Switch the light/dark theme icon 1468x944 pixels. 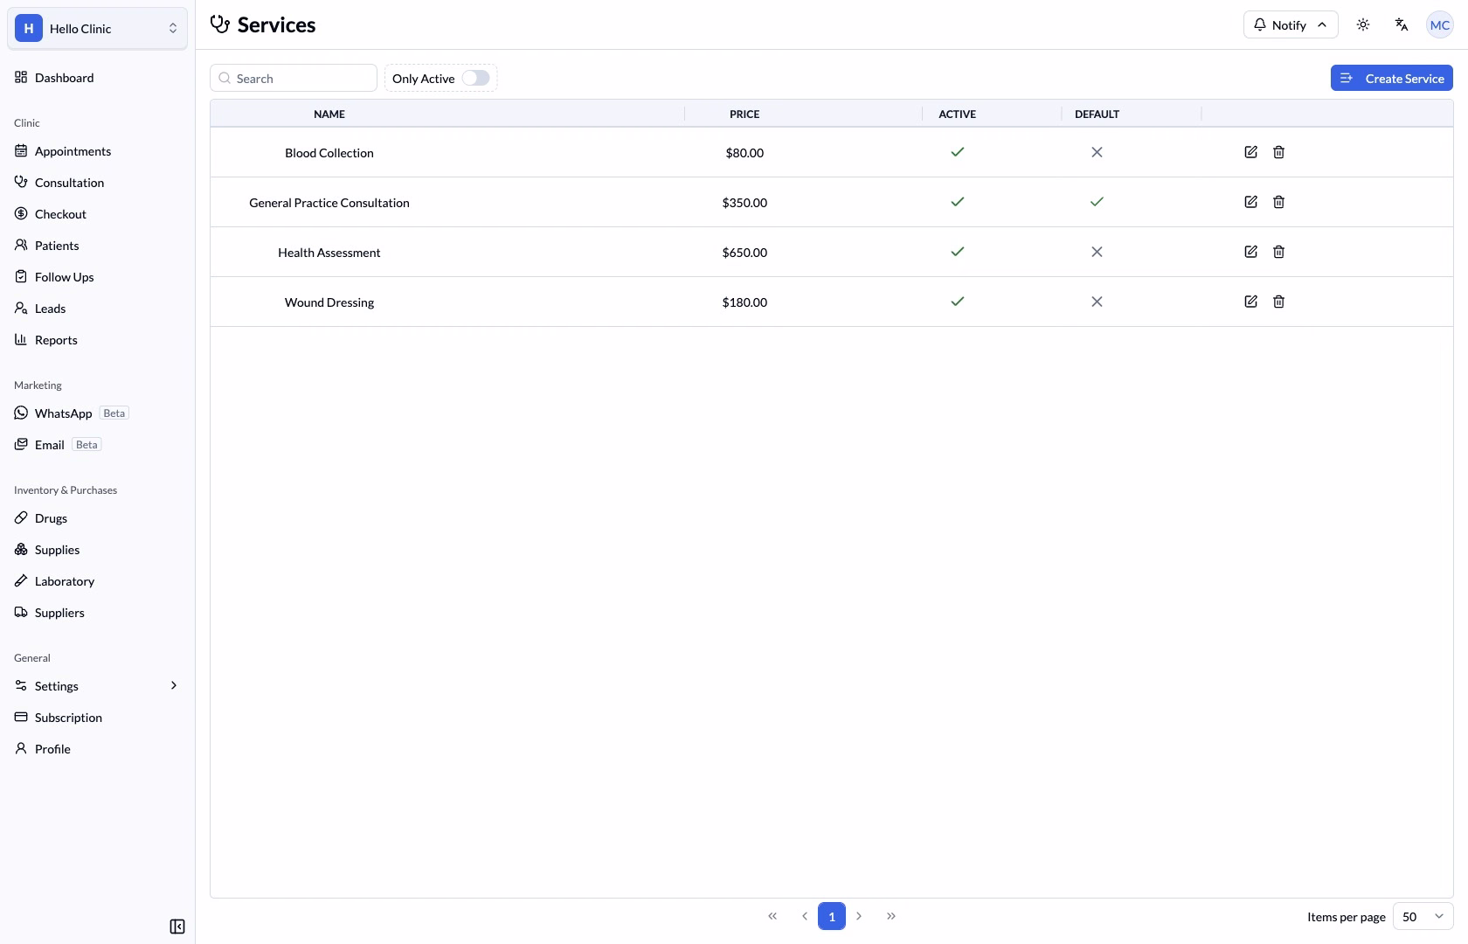point(1363,24)
